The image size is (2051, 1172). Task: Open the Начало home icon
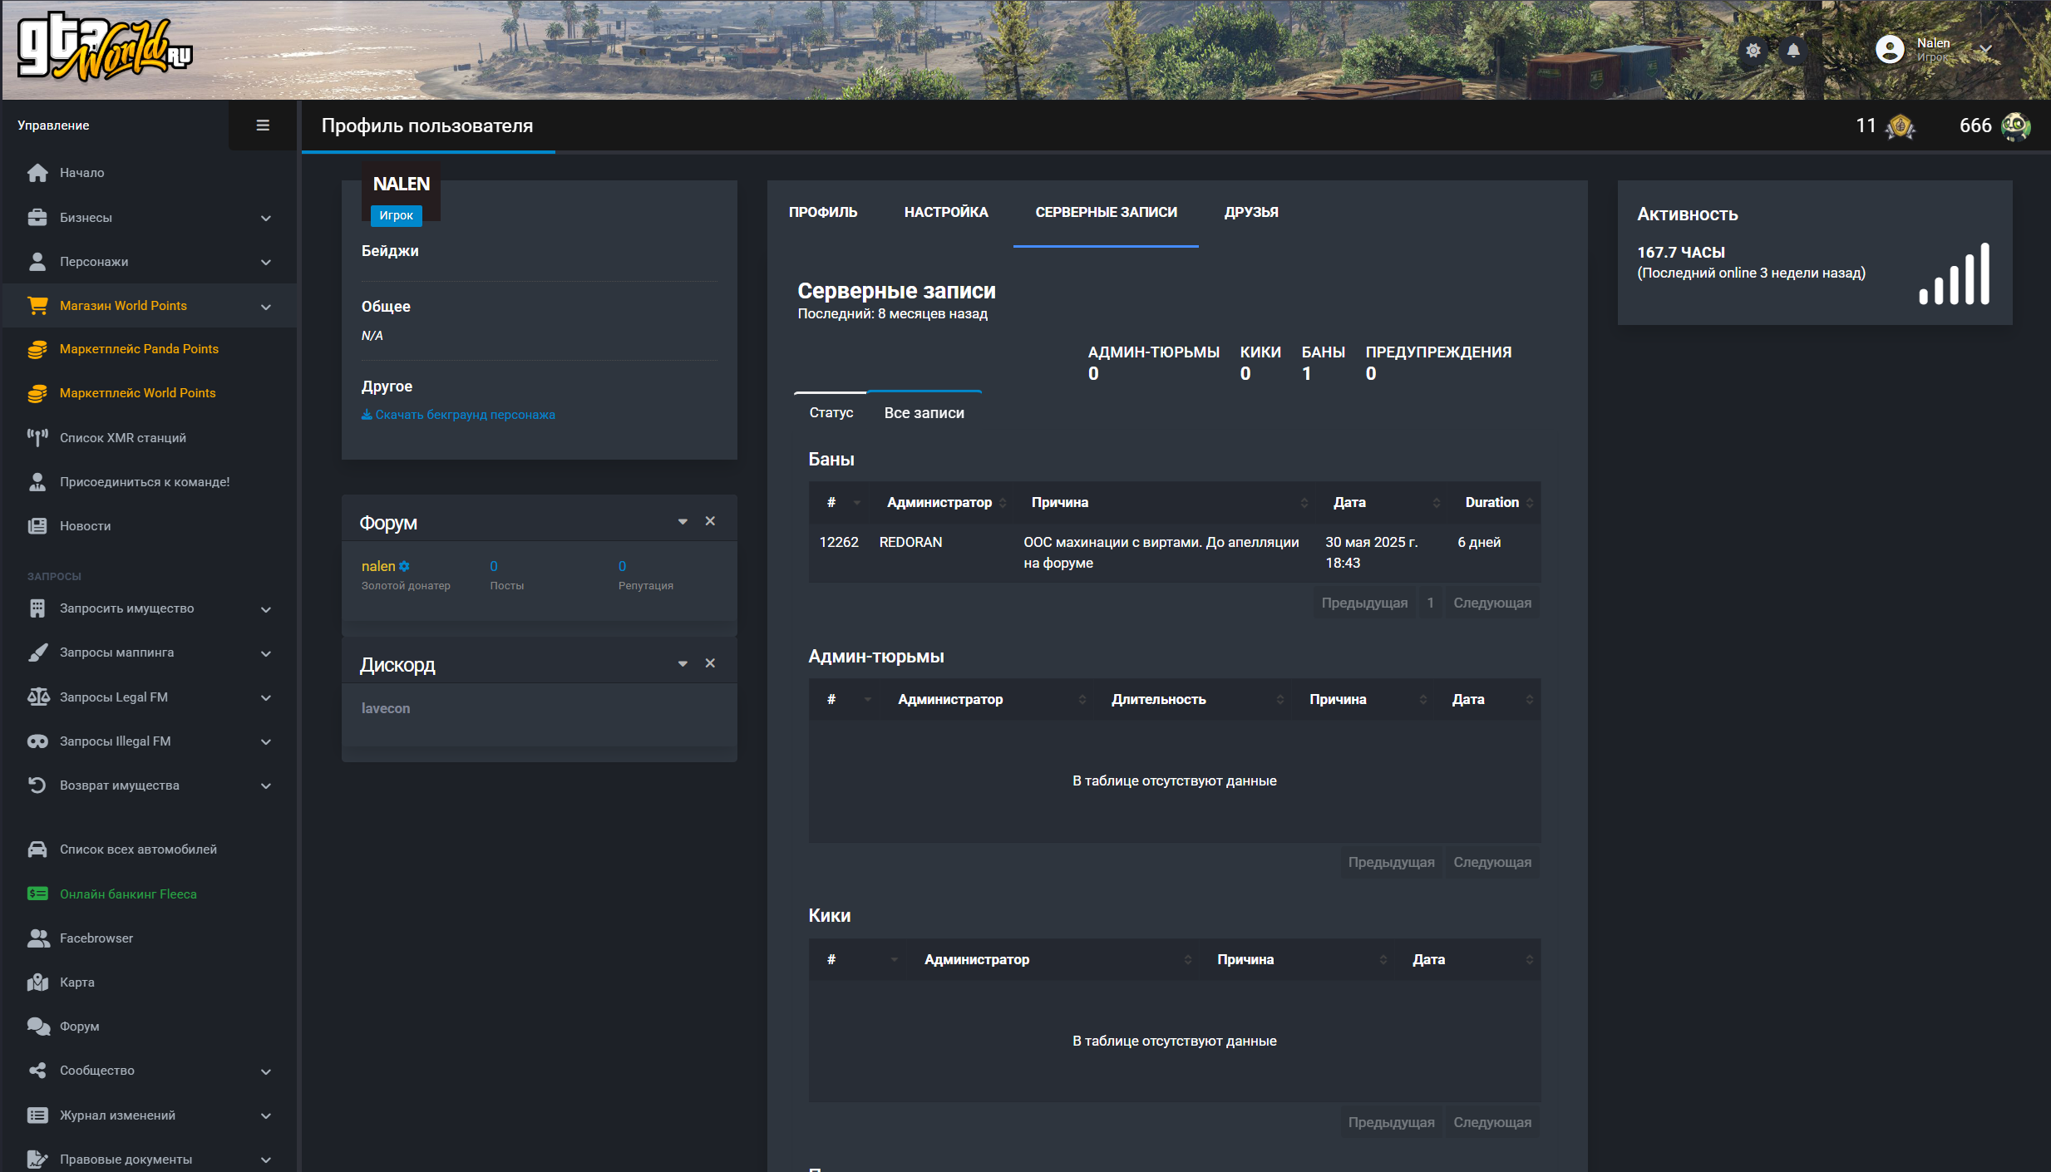point(37,173)
